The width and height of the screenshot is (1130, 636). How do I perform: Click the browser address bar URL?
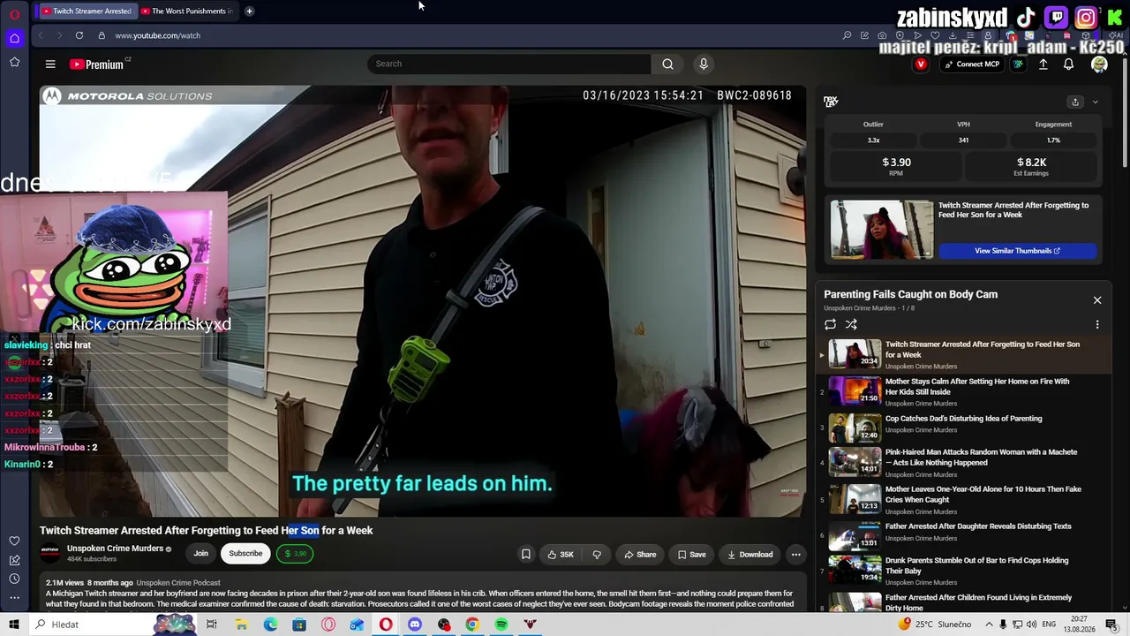point(157,35)
